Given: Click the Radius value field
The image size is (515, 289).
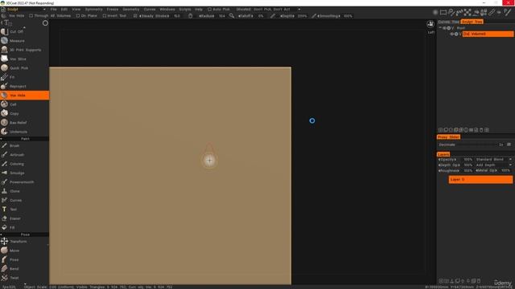Looking at the screenshot, I should (x=222, y=16).
